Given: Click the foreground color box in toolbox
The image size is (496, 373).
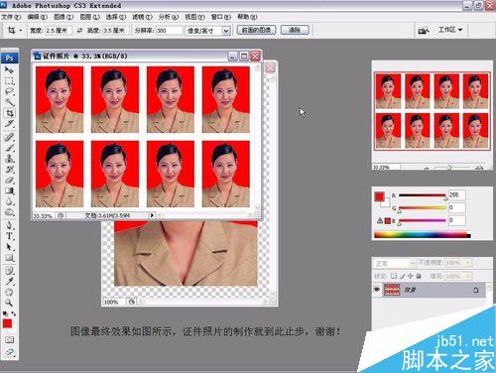Looking at the screenshot, I should point(7,323).
